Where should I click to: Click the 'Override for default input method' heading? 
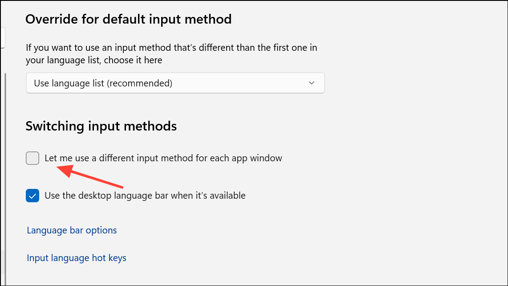(x=129, y=19)
